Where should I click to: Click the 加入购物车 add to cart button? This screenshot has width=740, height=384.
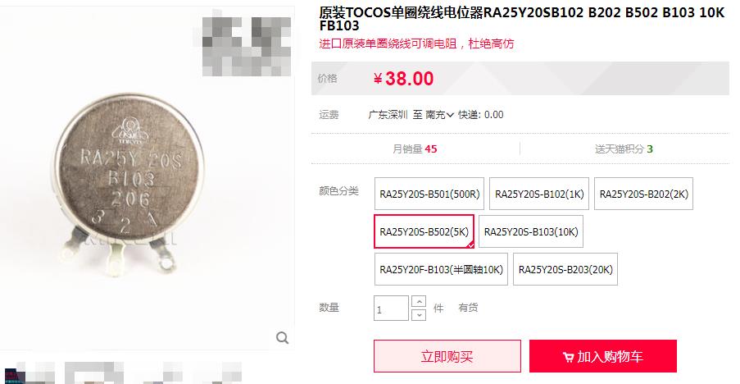point(603,356)
